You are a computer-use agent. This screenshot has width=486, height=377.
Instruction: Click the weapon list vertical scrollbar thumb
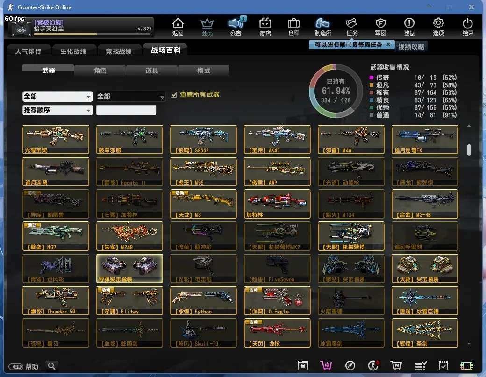point(469,149)
